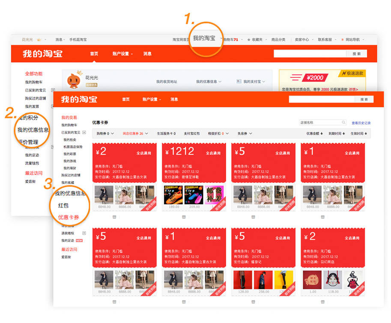
Task: Click the icon below the ¥1212 coupon
Action: point(184,217)
